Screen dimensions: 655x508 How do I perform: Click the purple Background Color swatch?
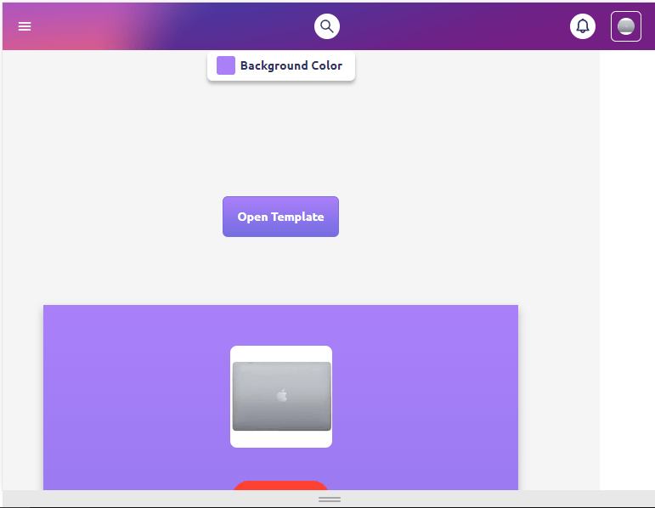[226, 65]
